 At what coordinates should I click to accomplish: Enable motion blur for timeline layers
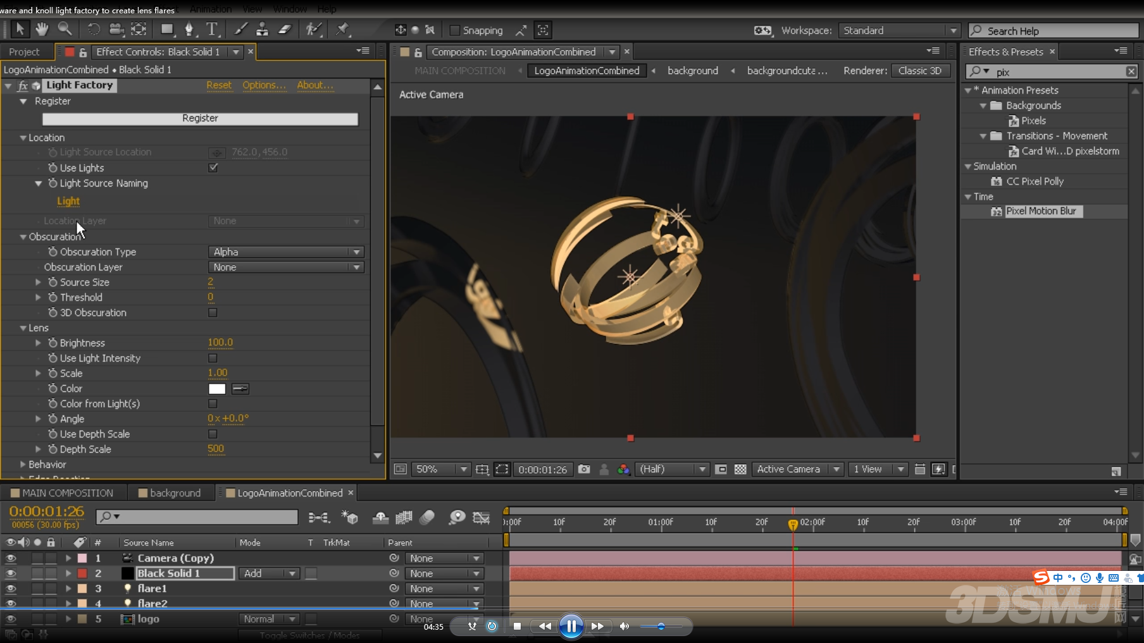[427, 518]
